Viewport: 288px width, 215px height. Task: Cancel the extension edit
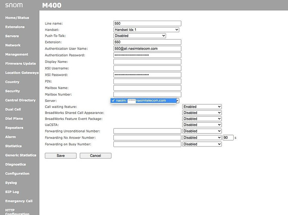coord(96,156)
